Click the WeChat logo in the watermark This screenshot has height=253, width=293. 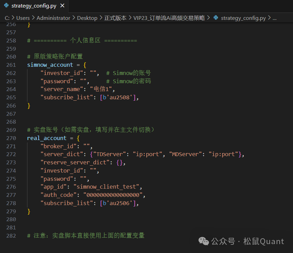(204, 241)
